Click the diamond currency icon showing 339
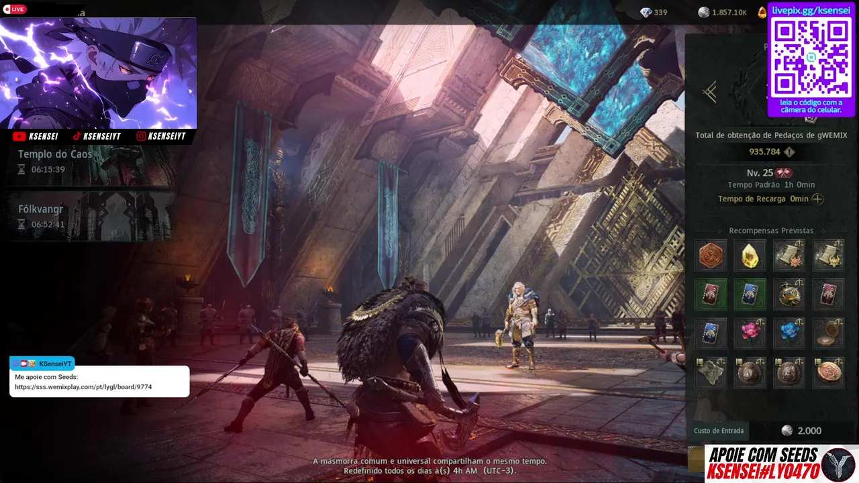The image size is (859, 483). point(646,12)
